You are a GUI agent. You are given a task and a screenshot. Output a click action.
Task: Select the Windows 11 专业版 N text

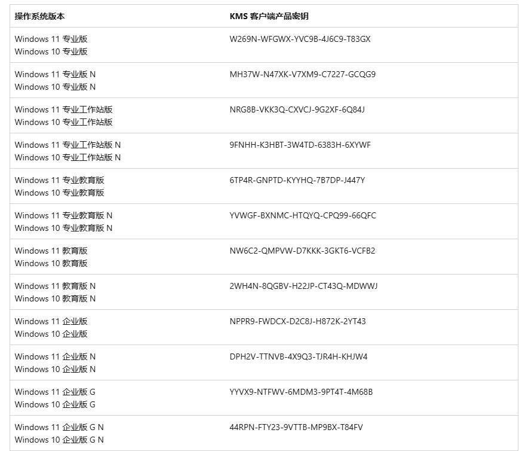[55, 74]
